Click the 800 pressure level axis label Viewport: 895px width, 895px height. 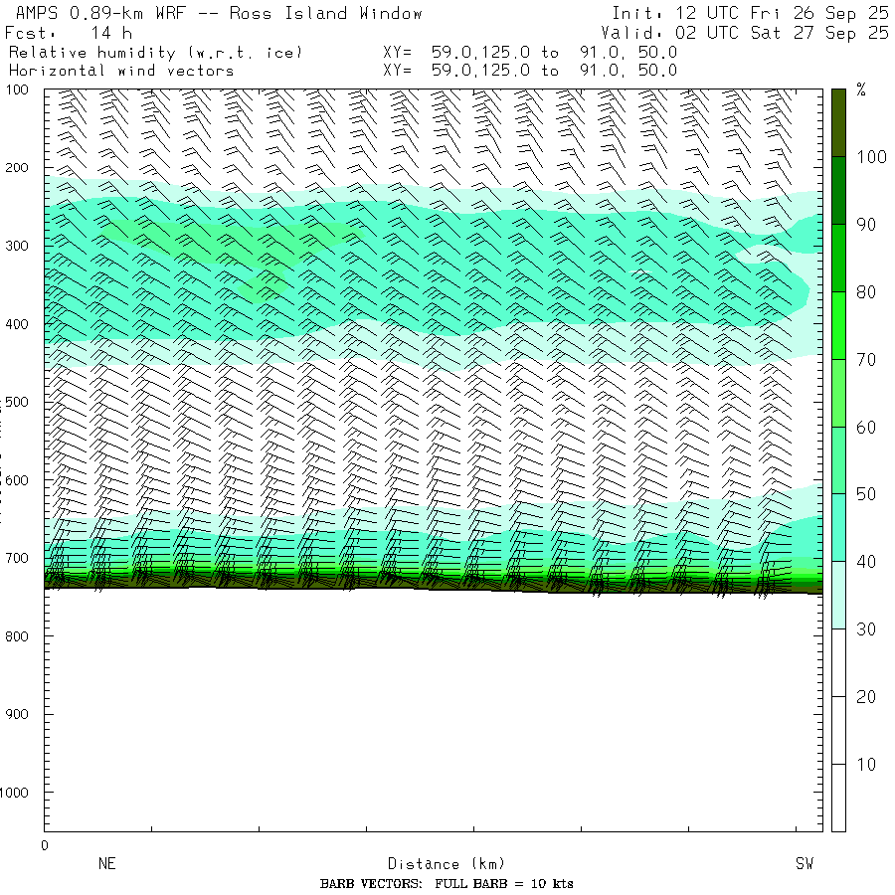tap(17, 635)
